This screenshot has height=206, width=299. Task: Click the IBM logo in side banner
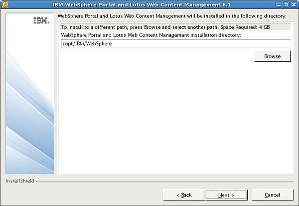point(41,20)
